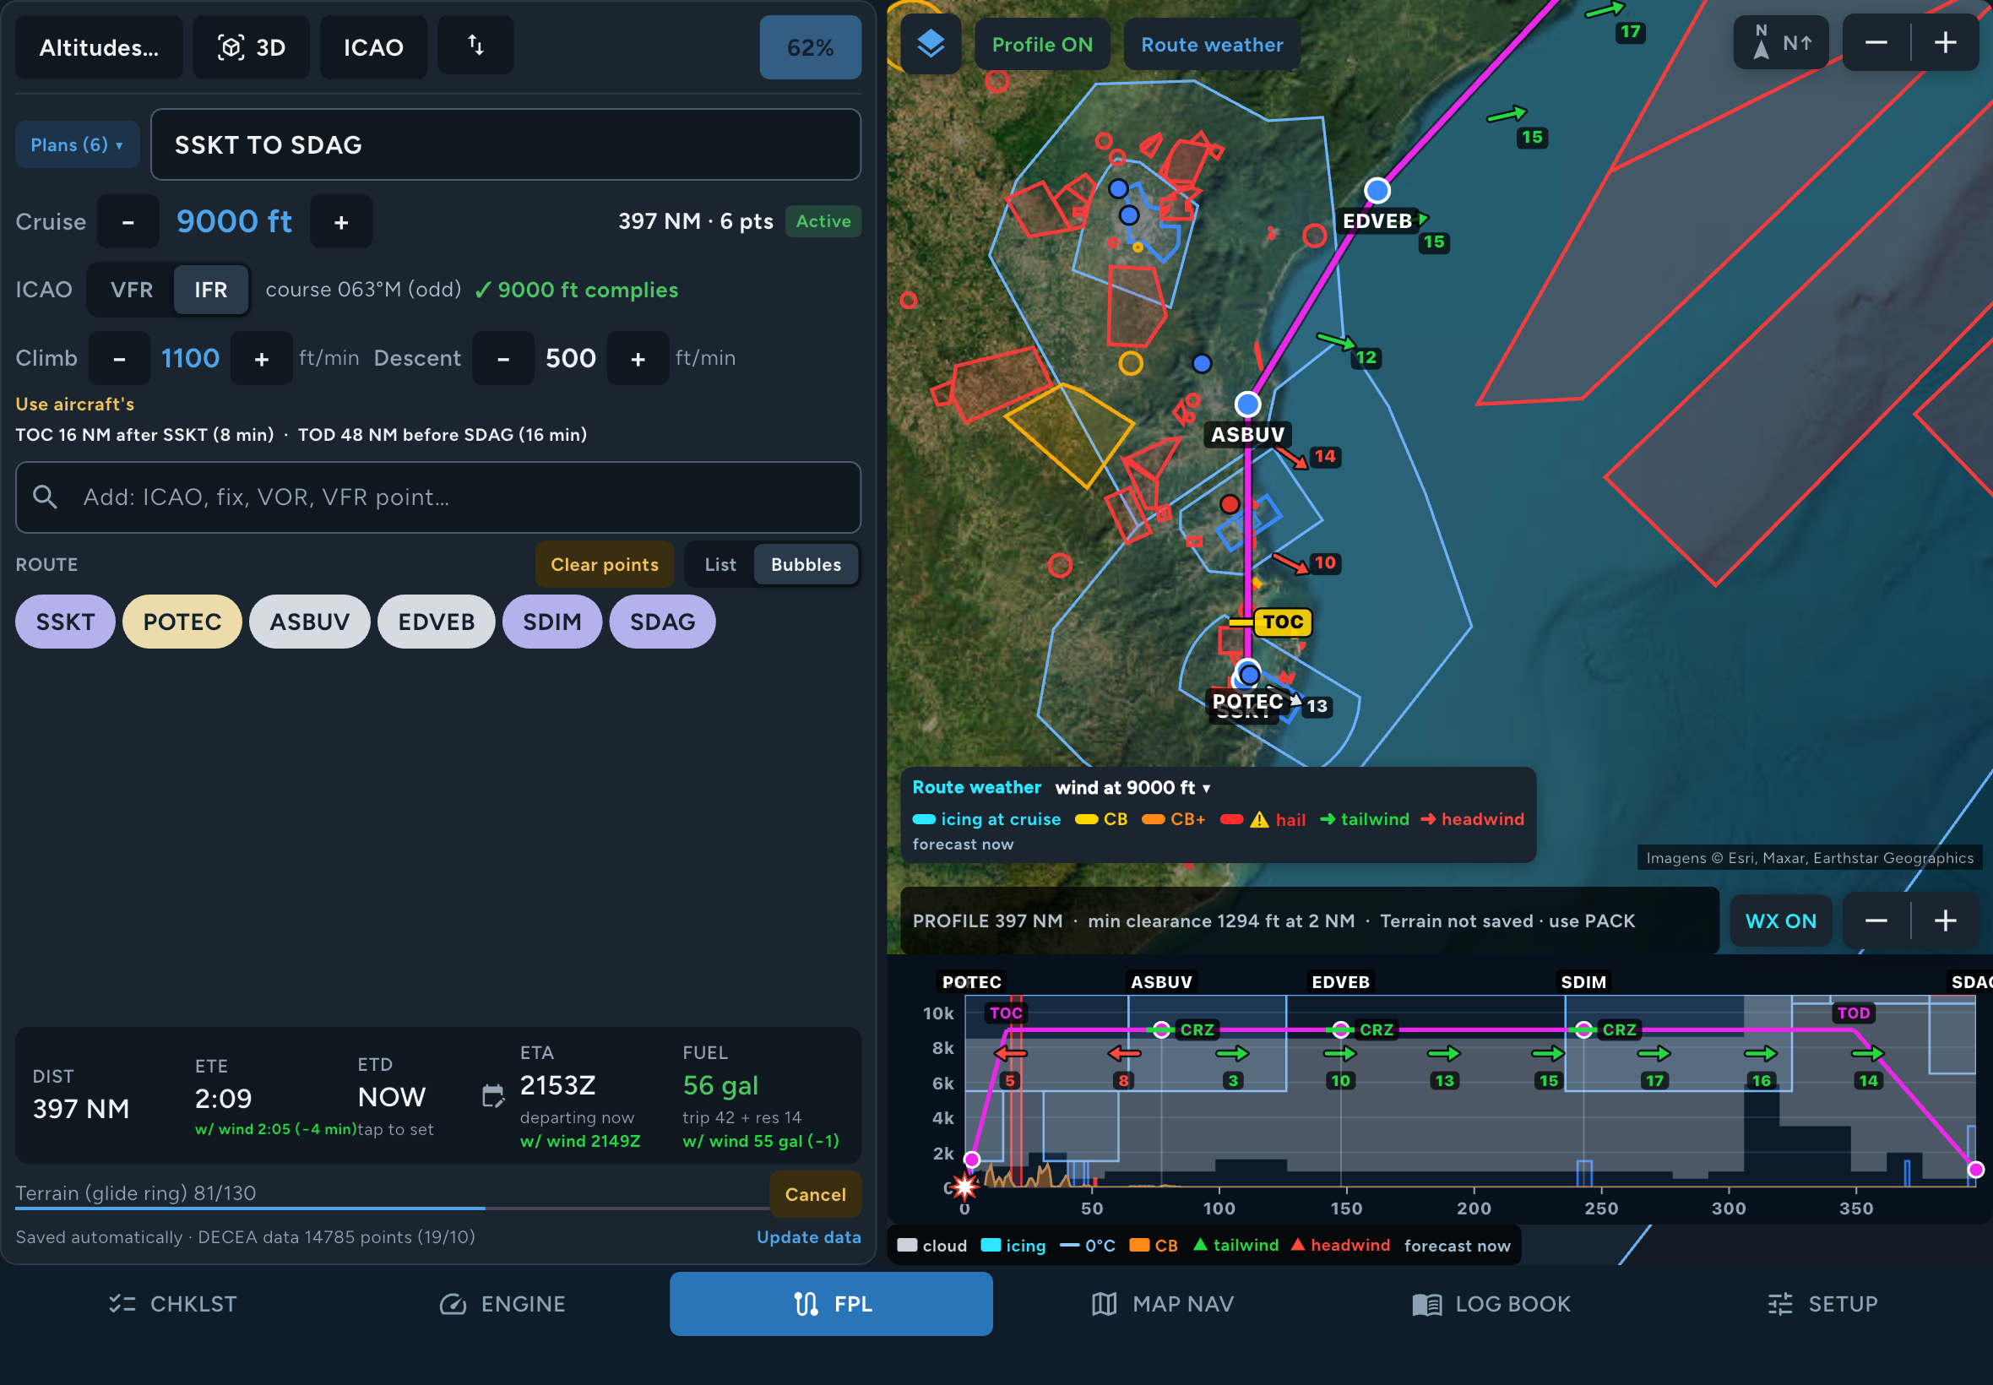
Task: Toggle WX ON in profile
Action: tap(1780, 921)
